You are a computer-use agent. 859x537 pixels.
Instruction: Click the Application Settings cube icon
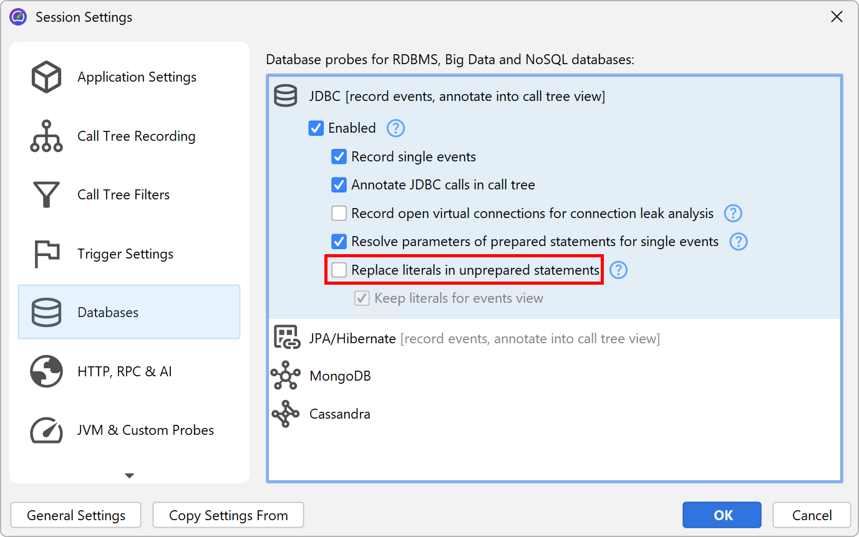click(46, 77)
